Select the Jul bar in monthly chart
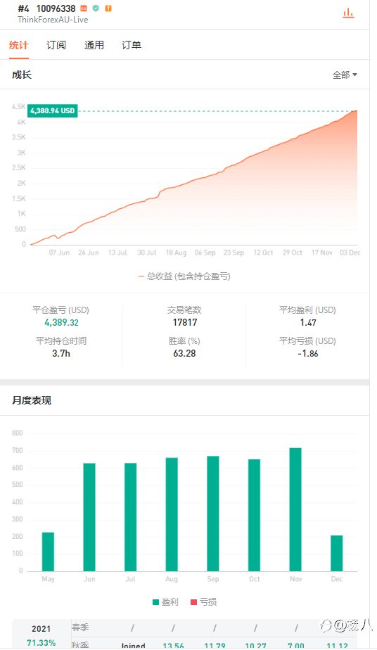The height and width of the screenshot is (650, 377). [131, 517]
